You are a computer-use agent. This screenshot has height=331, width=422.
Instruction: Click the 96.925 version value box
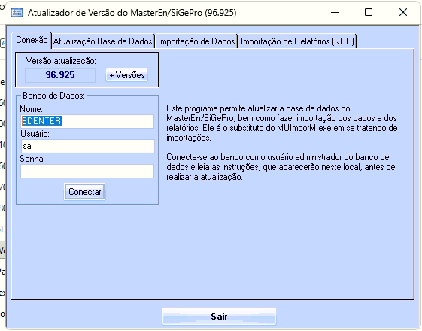tap(60, 75)
